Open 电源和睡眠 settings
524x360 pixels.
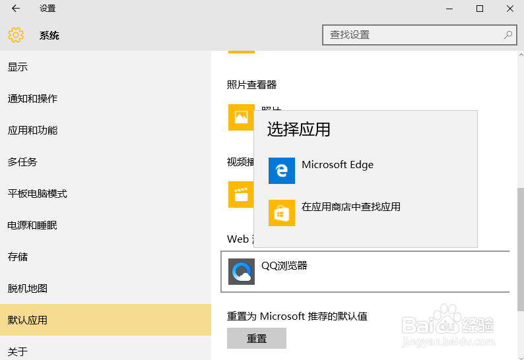[106, 225]
